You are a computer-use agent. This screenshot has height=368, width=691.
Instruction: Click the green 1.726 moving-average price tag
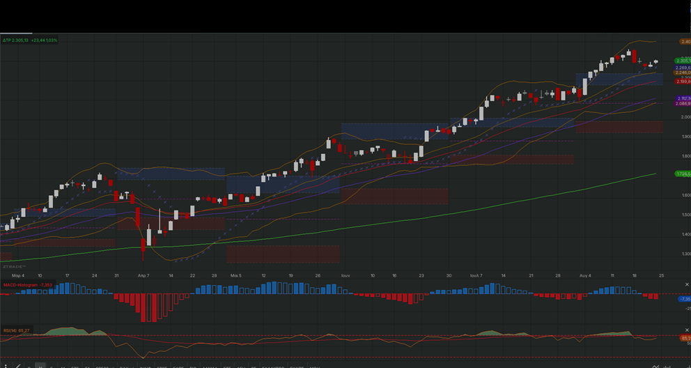pos(683,174)
